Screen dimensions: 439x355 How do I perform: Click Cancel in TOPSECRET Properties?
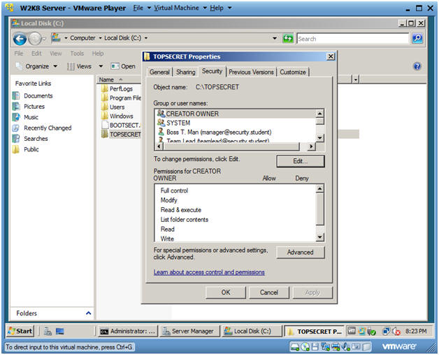pyautogui.click(x=269, y=292)
